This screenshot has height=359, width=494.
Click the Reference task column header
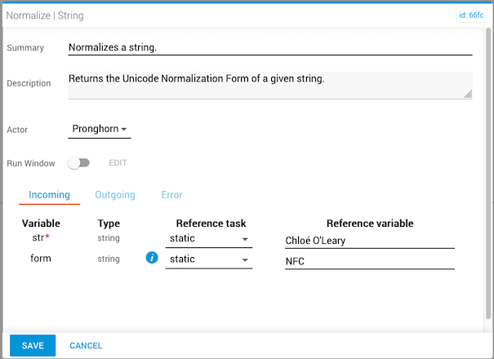pyautogui.click(x=211, y=224)
